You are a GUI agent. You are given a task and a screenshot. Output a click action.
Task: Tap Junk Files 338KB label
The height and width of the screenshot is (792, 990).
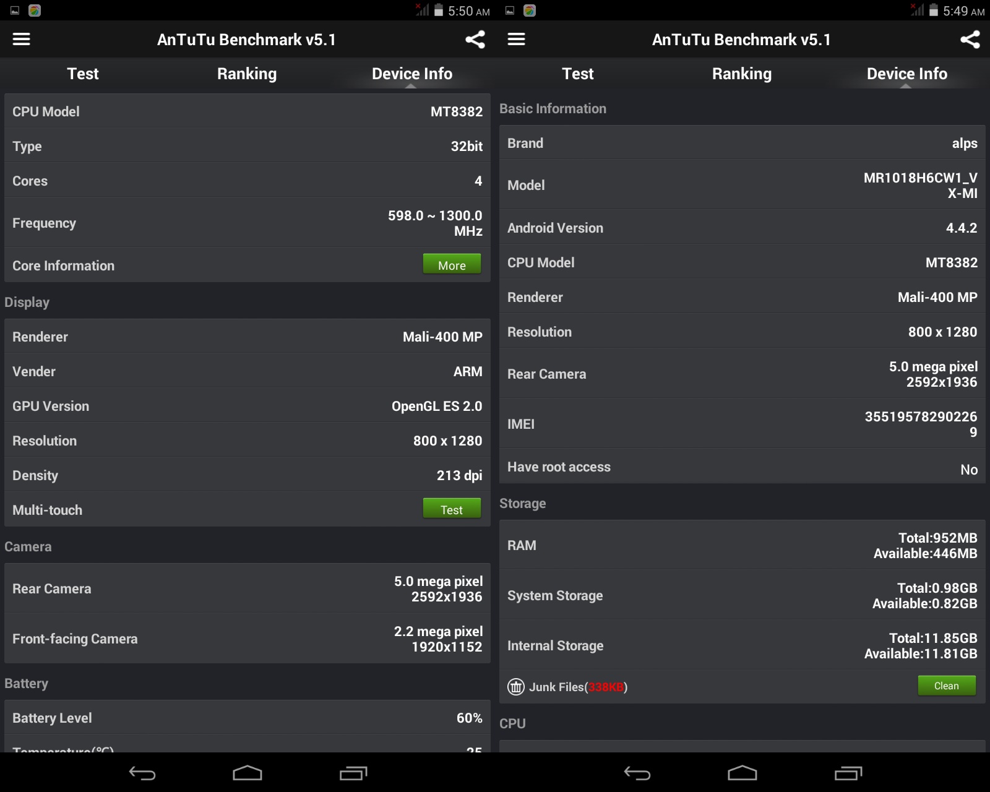point(578,687)
